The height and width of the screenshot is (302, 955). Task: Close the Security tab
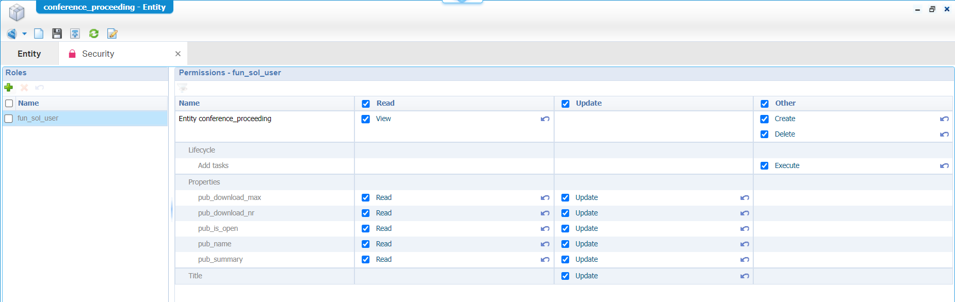pyautogui.click(x=178, y=54)
